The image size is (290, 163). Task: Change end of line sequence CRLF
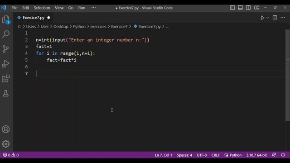[x=216, y=155]
